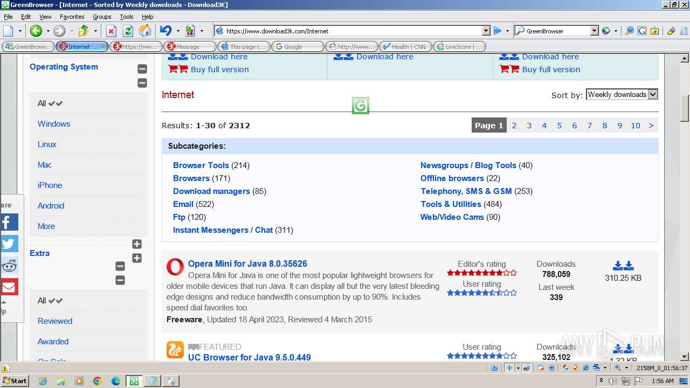Viewport: 690px width, 388px height.
Task: Go back with the green Back arrow
Action: click(x=36, y=31)
